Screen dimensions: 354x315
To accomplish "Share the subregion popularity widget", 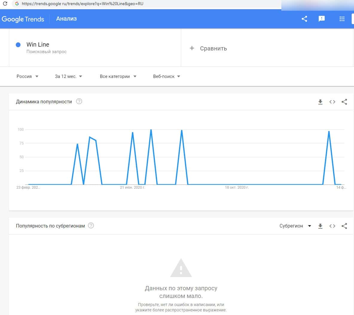I will coord(344,226).
